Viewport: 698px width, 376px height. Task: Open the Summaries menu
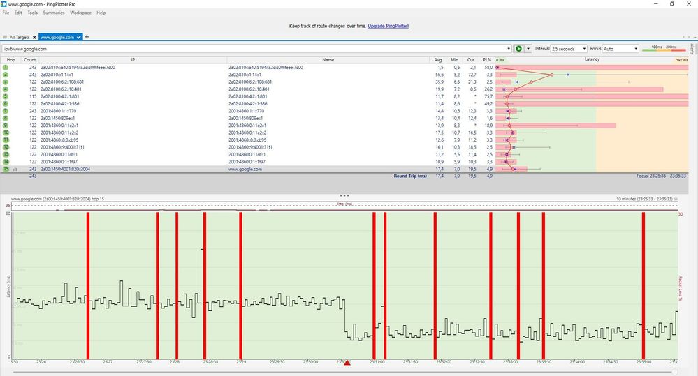[54, 13]
